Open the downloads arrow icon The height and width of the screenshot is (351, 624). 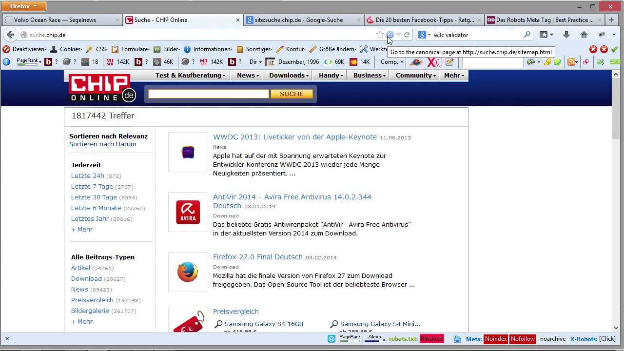tap(566, 35)
